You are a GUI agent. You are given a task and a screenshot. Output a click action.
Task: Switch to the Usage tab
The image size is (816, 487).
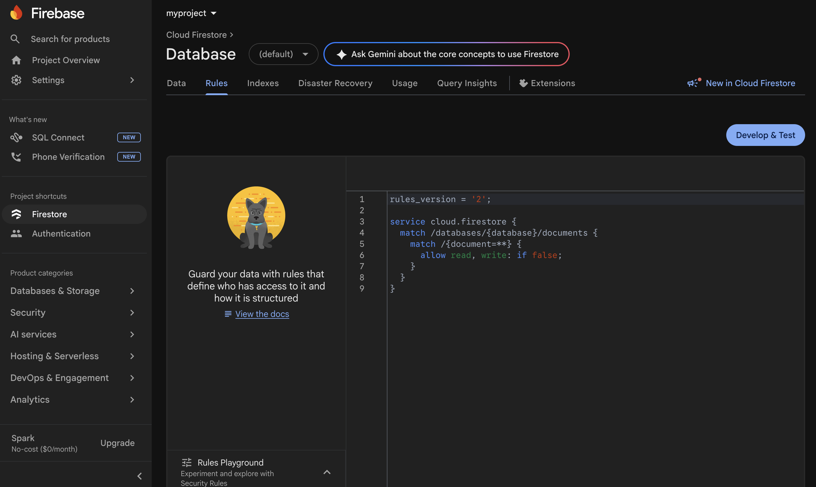tap(404, 83)
